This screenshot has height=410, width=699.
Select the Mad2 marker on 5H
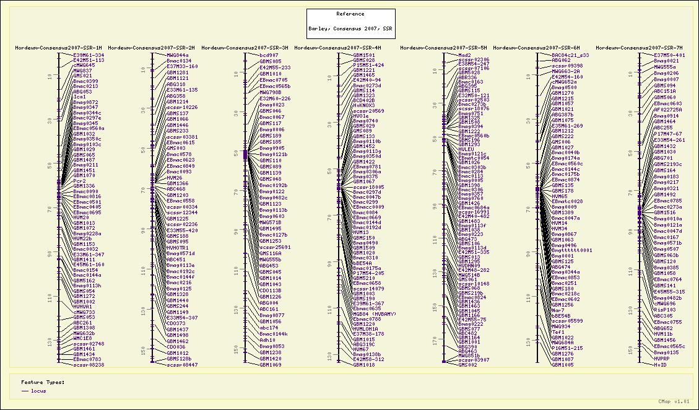pyautogui.click(x=464, y=55)
